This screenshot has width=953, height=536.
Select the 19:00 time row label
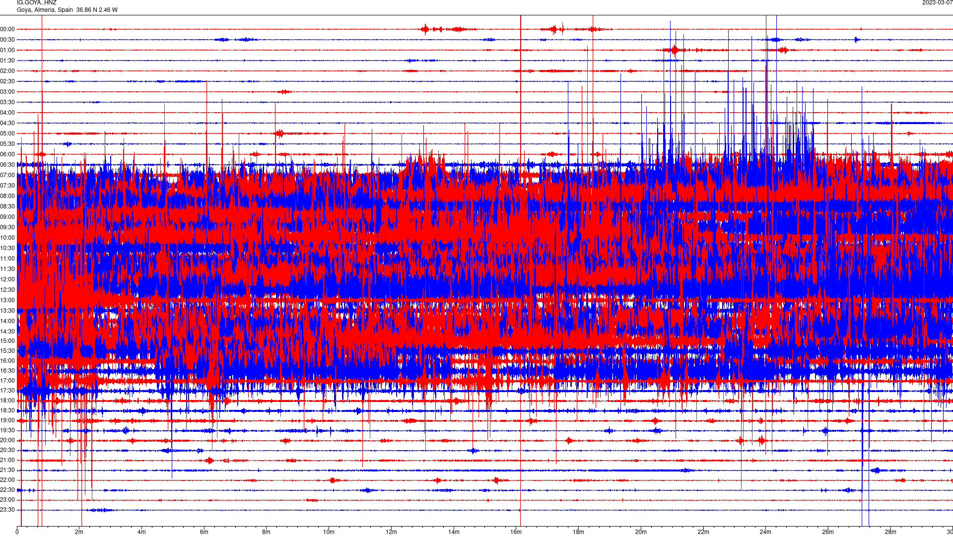coord(7,420)
